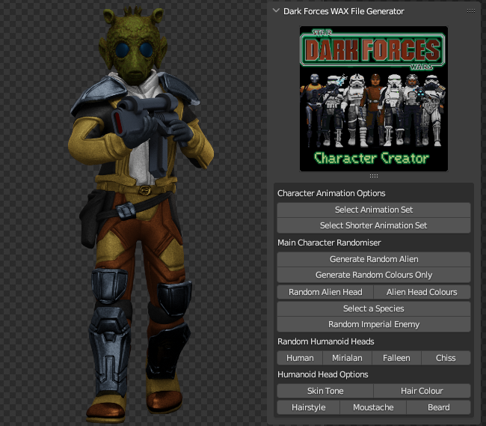Click Generate Random Alien
The height and width of the screenshot is (426, 486).
coord(373,259)
